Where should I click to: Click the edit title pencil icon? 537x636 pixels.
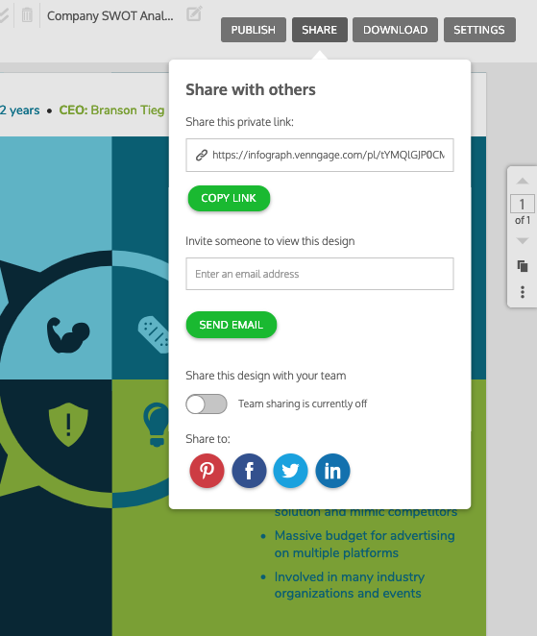194,14
